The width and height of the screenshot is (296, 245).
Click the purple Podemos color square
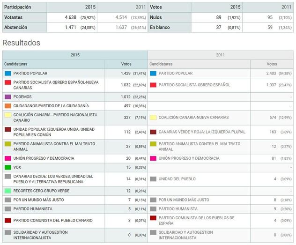(7, 97)
